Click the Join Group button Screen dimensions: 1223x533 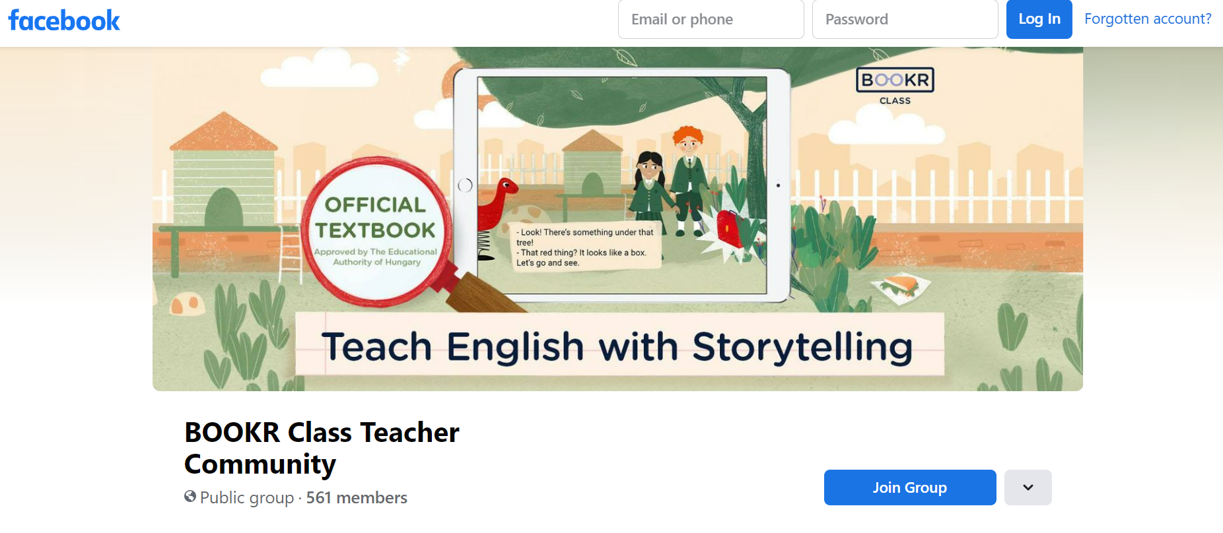pos(909,487)
